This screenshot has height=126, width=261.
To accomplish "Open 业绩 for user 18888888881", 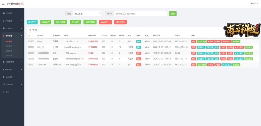I will [x=217, y=53].
